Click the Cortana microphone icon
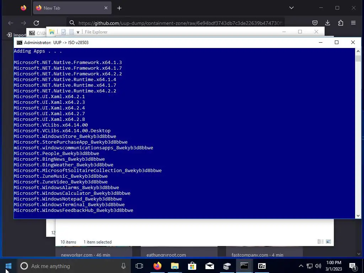The width and height of the screenshot is (364, 273). (123, 266)
